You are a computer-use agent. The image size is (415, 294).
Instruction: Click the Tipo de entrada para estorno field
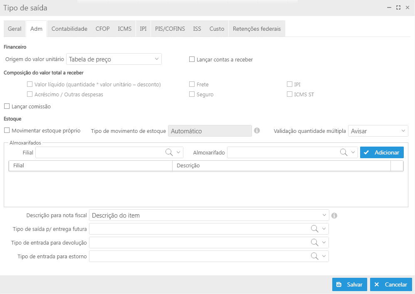(x=209, y=256)
